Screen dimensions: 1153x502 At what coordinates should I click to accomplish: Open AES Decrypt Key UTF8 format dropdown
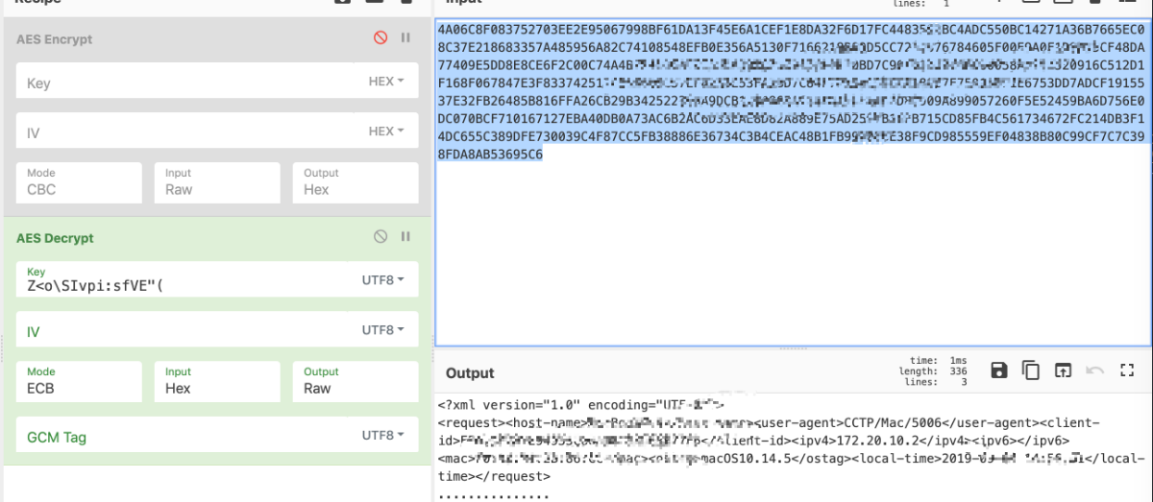(x=383, y=280)
